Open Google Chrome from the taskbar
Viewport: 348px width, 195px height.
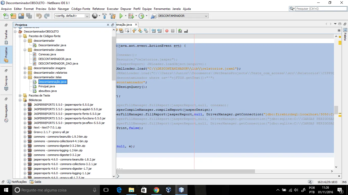tap(156, 190)
